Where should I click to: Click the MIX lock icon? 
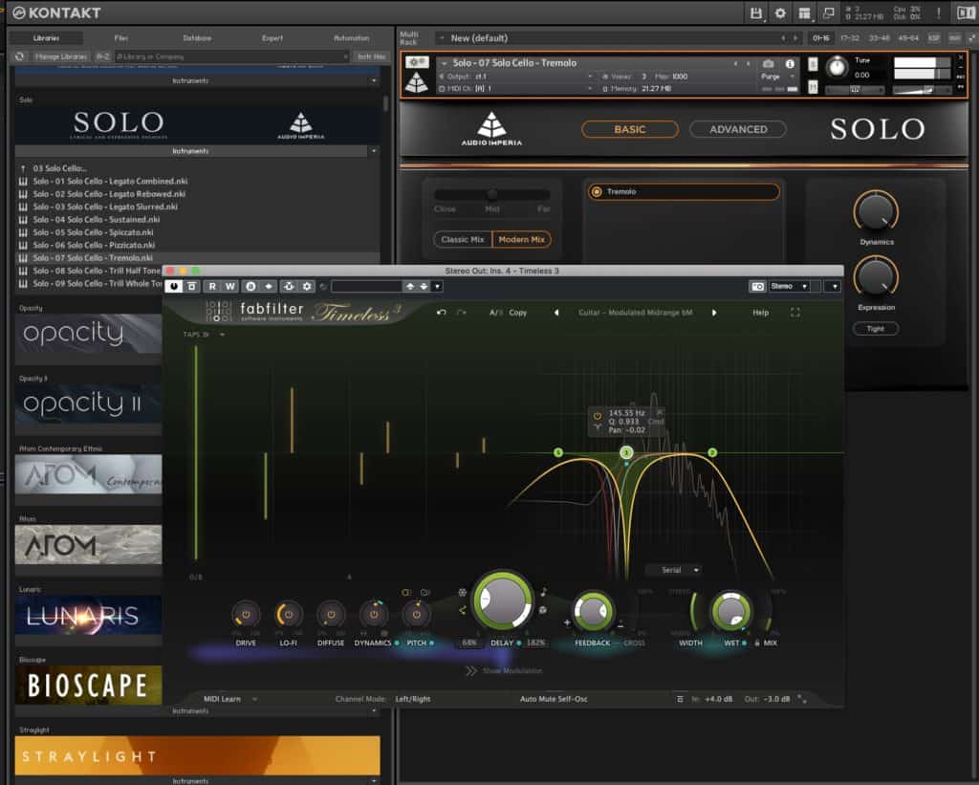[757, 643]
